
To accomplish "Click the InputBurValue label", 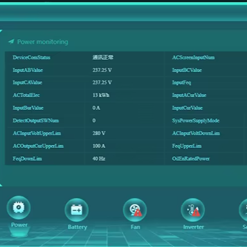I will (28, 108).
